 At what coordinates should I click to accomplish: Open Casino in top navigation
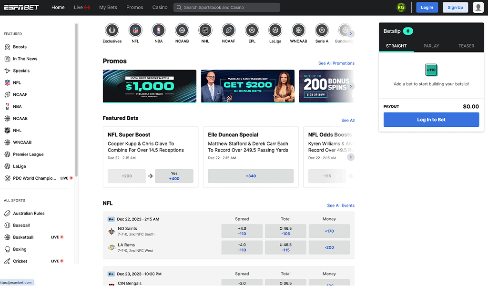(x=160, y=8)
